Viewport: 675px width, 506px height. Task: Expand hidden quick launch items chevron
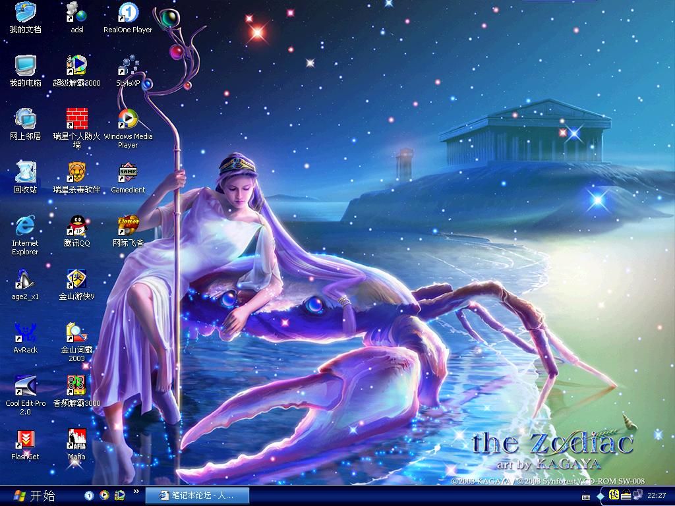click(x=136, y=491)
